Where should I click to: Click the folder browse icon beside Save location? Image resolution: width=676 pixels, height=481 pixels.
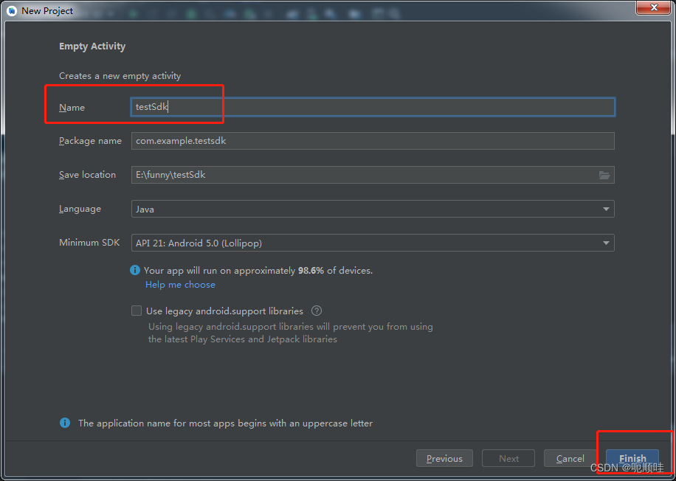[x=604, y=175]
